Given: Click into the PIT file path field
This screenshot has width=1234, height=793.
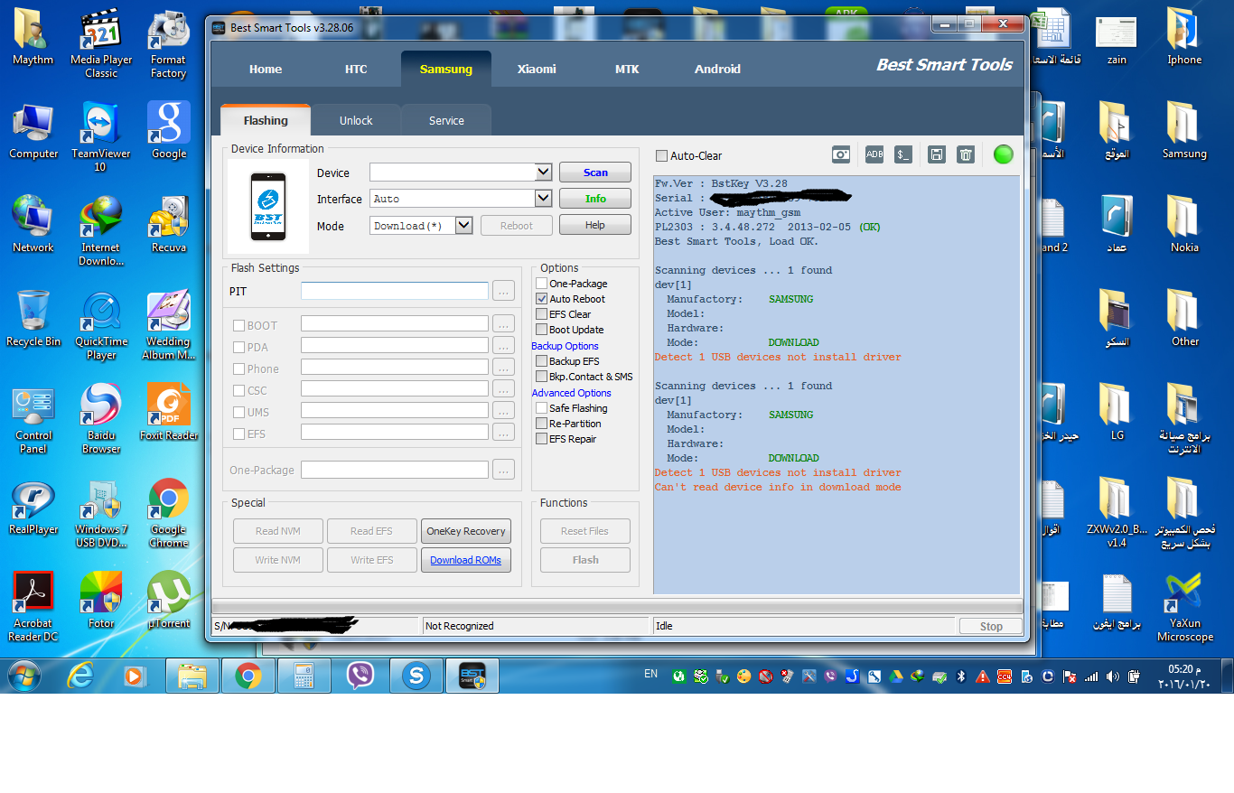Looking at the screenshot, I should click(x=395, y=291).
